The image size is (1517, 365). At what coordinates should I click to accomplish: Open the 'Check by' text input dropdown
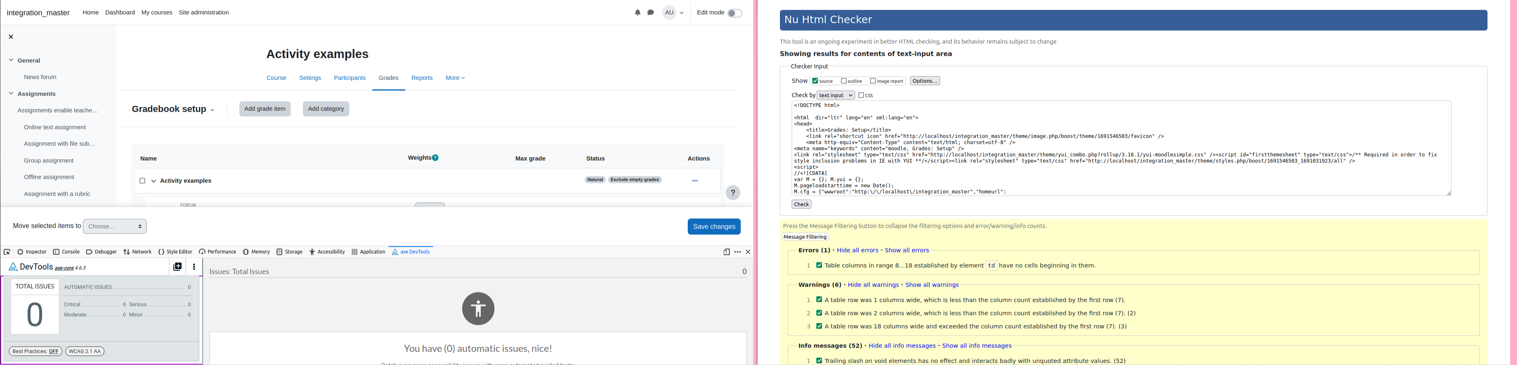pyautogui.click(x=835, y=95)
